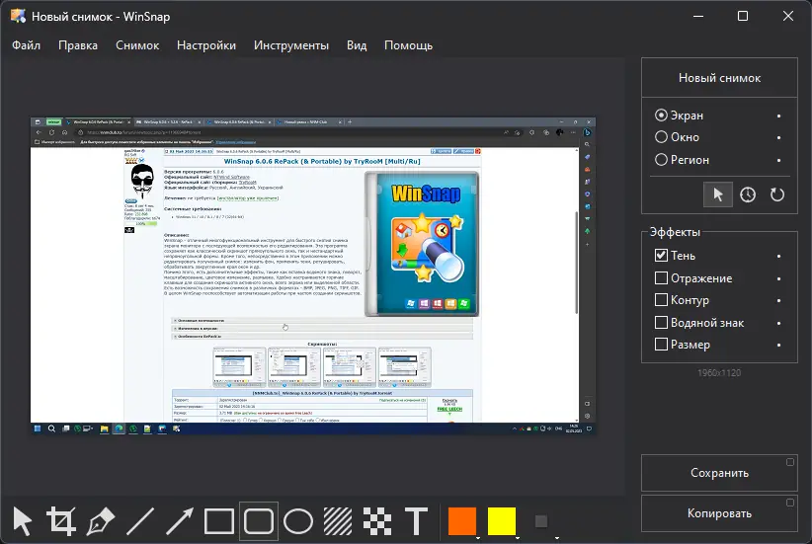Select the Экран capture mode
Image resolution: width=812 pixels, height=544 pixels.
tap(679, 116)
